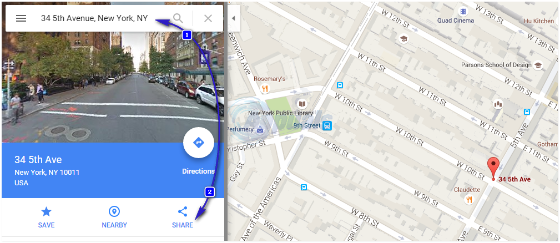Open Nearby with the pin icon
Screen dimensions: 560x243
[114, 211]
